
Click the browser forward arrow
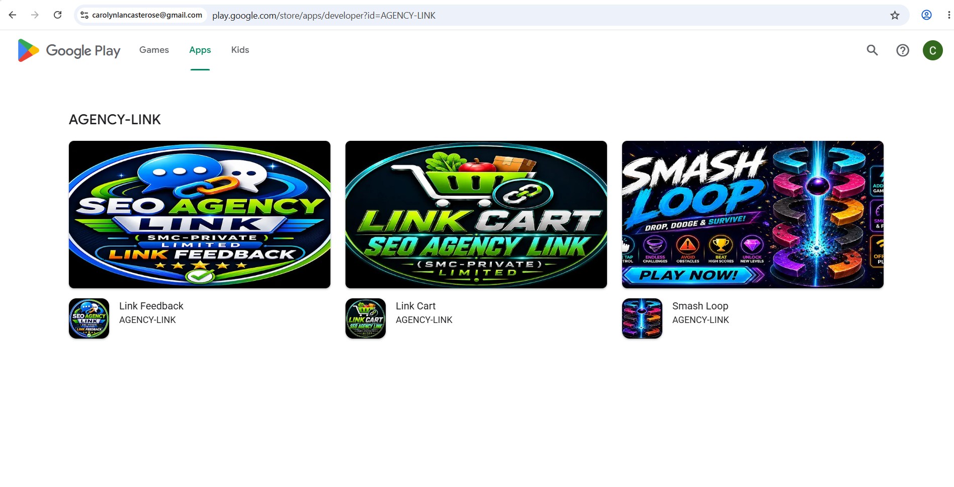[35, 15]
